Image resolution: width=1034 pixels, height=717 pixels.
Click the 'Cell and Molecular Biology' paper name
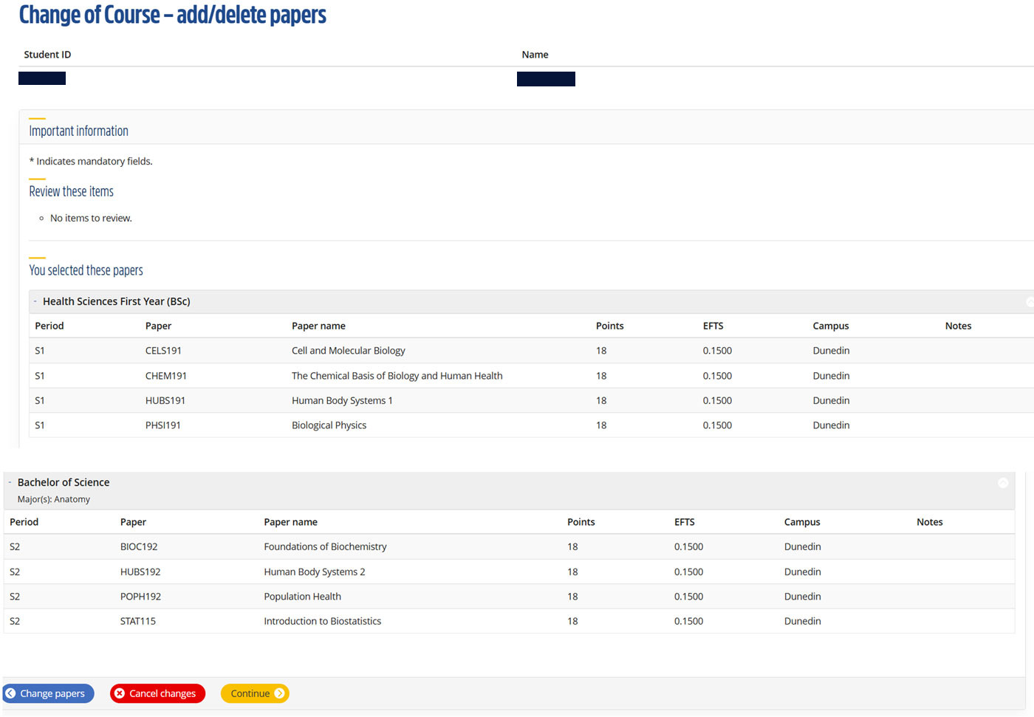click(x=349, y=351)
